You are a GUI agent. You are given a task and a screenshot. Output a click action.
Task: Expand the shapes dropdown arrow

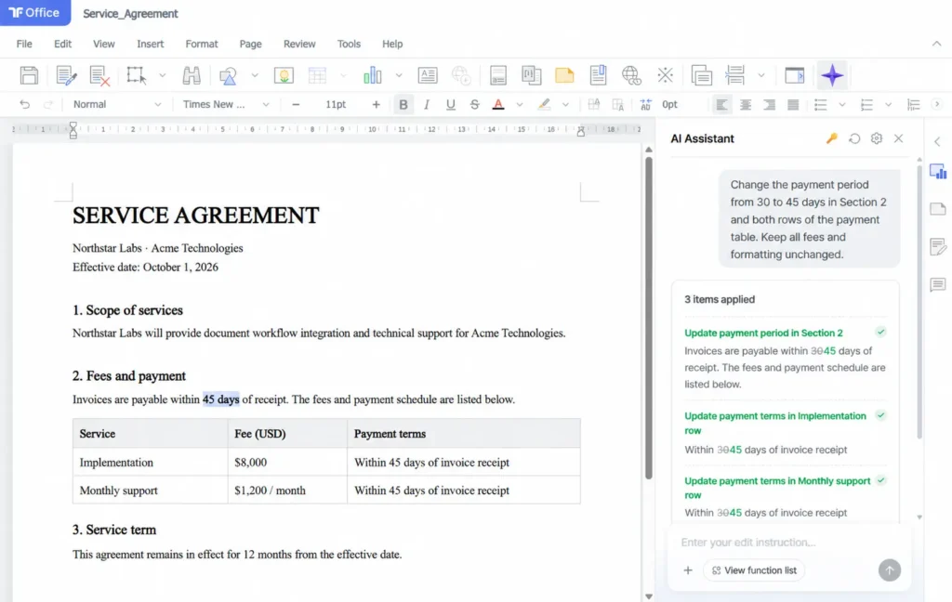255,76
